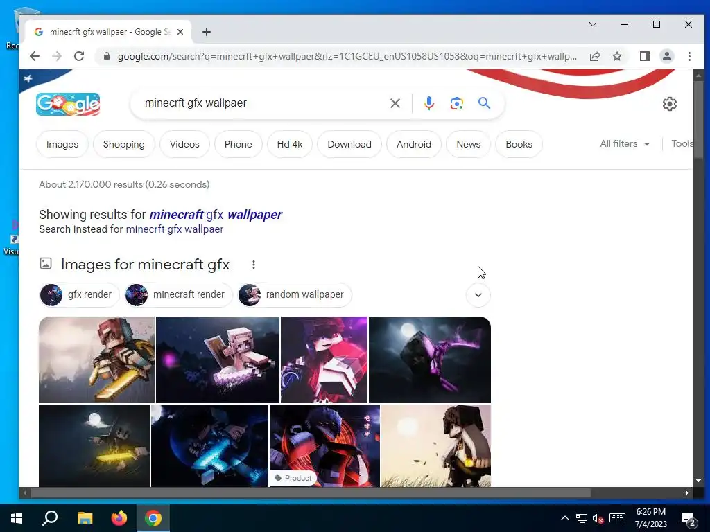Open the tab search chevron in the title bar
The height and width of the screenshot is (532, 710).
point(593,24)
